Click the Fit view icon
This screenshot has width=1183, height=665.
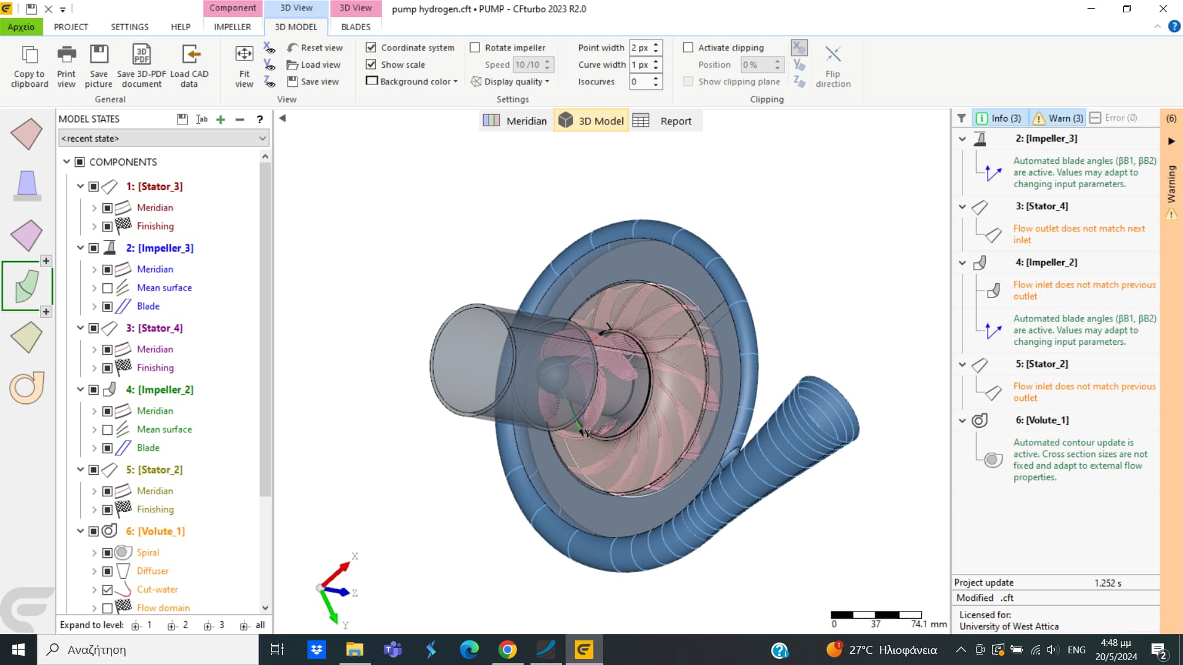244,55
